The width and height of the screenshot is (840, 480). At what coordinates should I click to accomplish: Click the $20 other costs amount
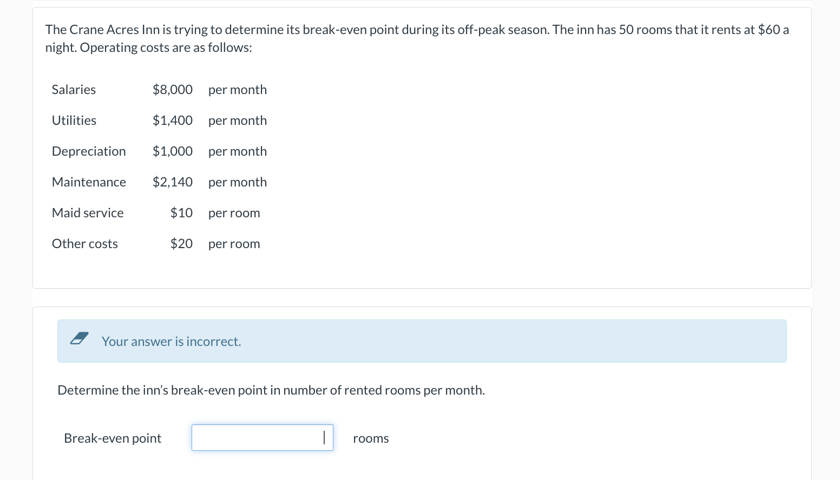point(181,244)
